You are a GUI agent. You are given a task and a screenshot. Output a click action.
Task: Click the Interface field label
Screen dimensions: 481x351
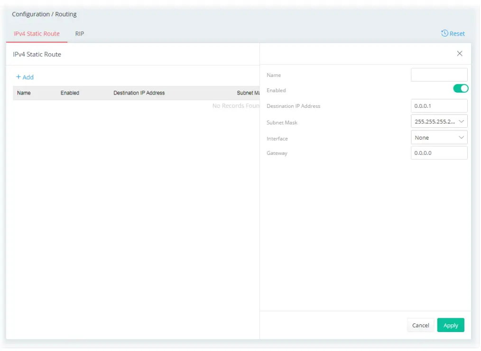(277, 139)
